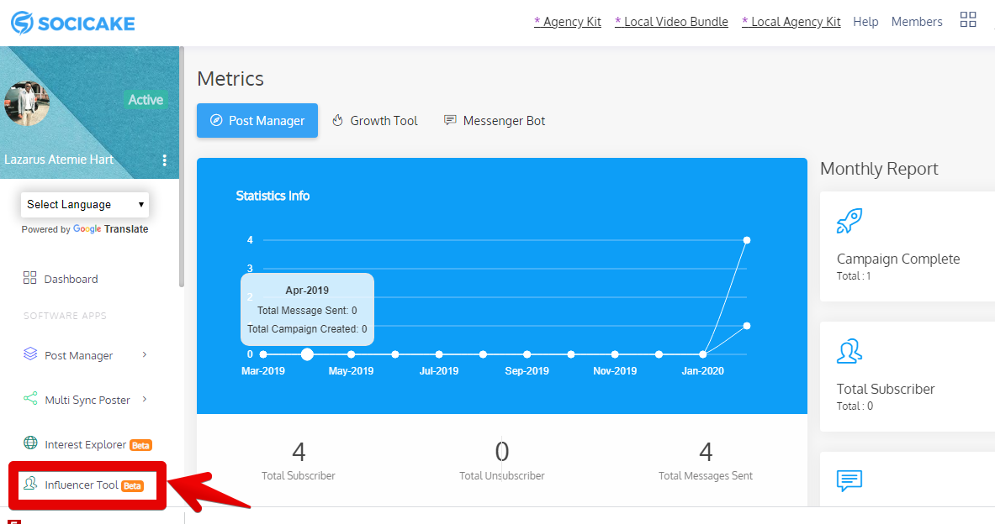Click the Active status badge
995x524 pixels.
click(x=146, y=99)
